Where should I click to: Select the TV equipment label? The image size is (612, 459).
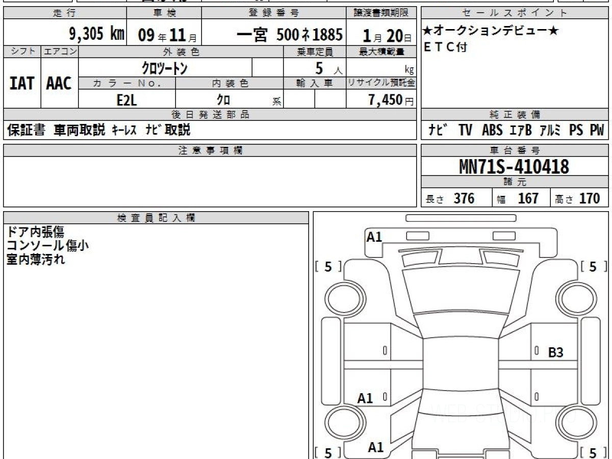point(465,131)
